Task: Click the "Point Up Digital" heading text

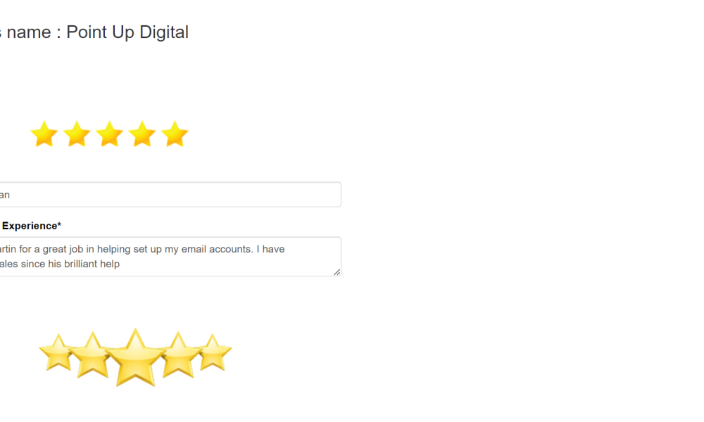Action: (127, 32)
